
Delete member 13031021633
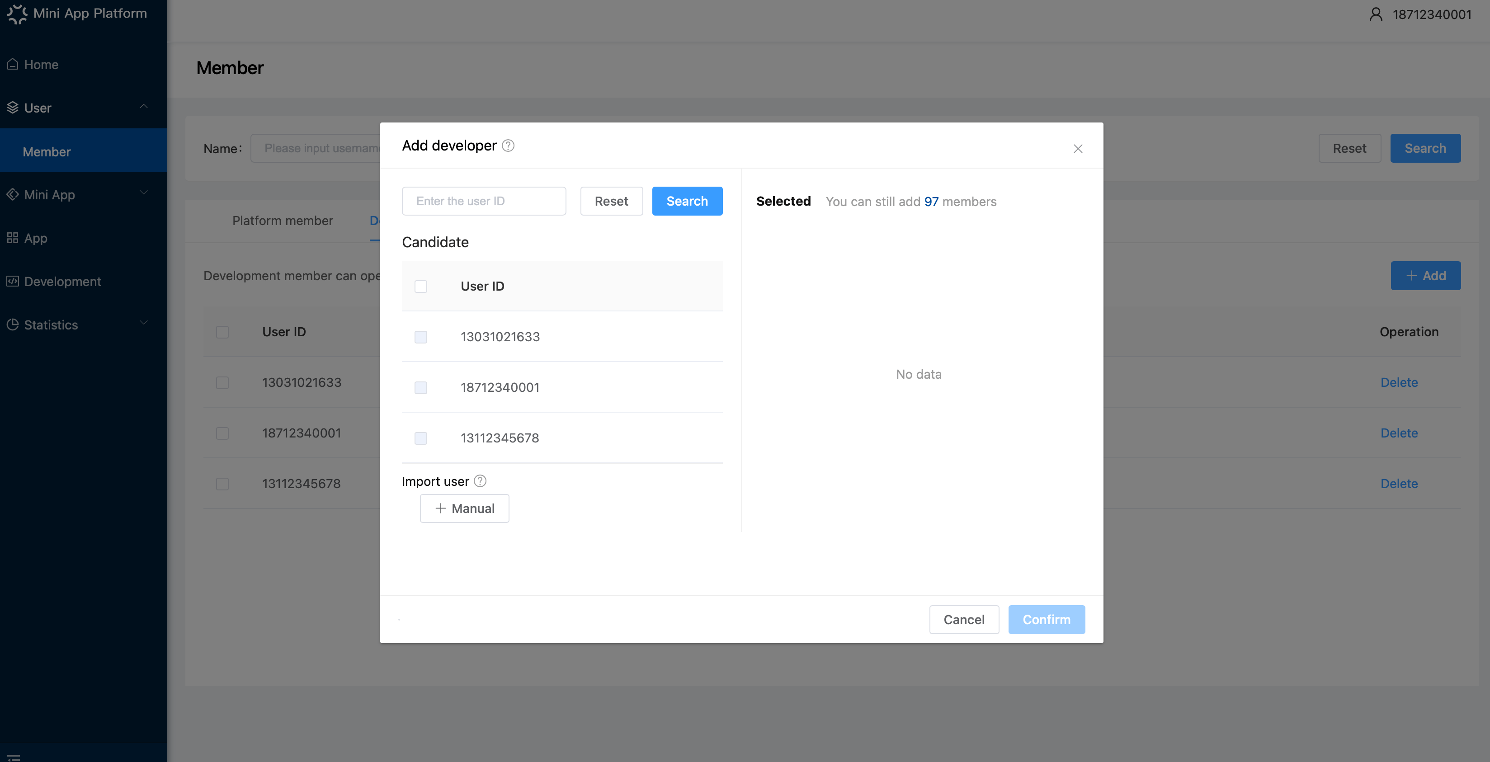(1399, 383)
